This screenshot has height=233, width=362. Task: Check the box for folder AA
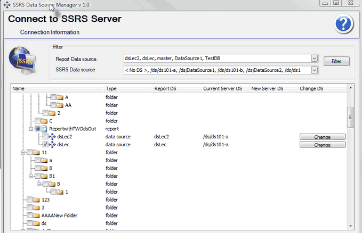coord(53,105)
